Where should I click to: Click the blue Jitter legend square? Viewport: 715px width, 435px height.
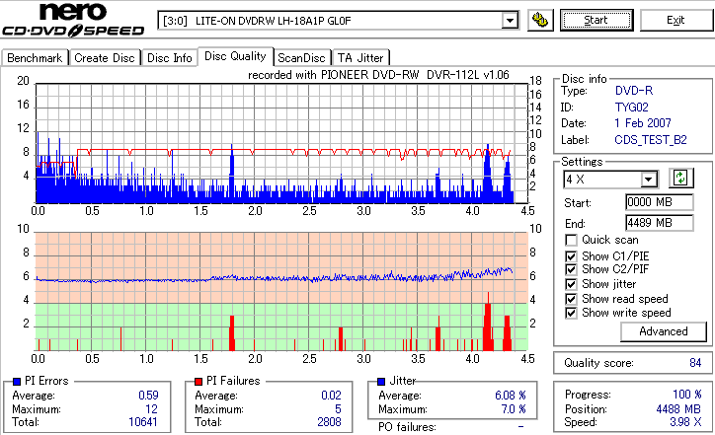pos(381,382)
